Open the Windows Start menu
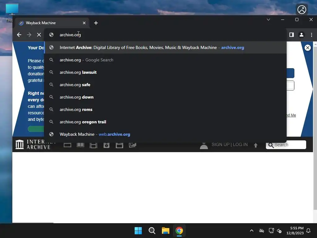This screenshot has width=317, height=238. tap(138, 231)
